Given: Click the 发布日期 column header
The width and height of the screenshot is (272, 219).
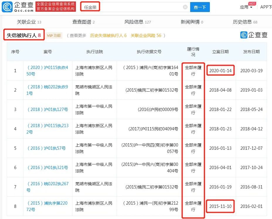Looking at the screenshot, I should [251, 52].
